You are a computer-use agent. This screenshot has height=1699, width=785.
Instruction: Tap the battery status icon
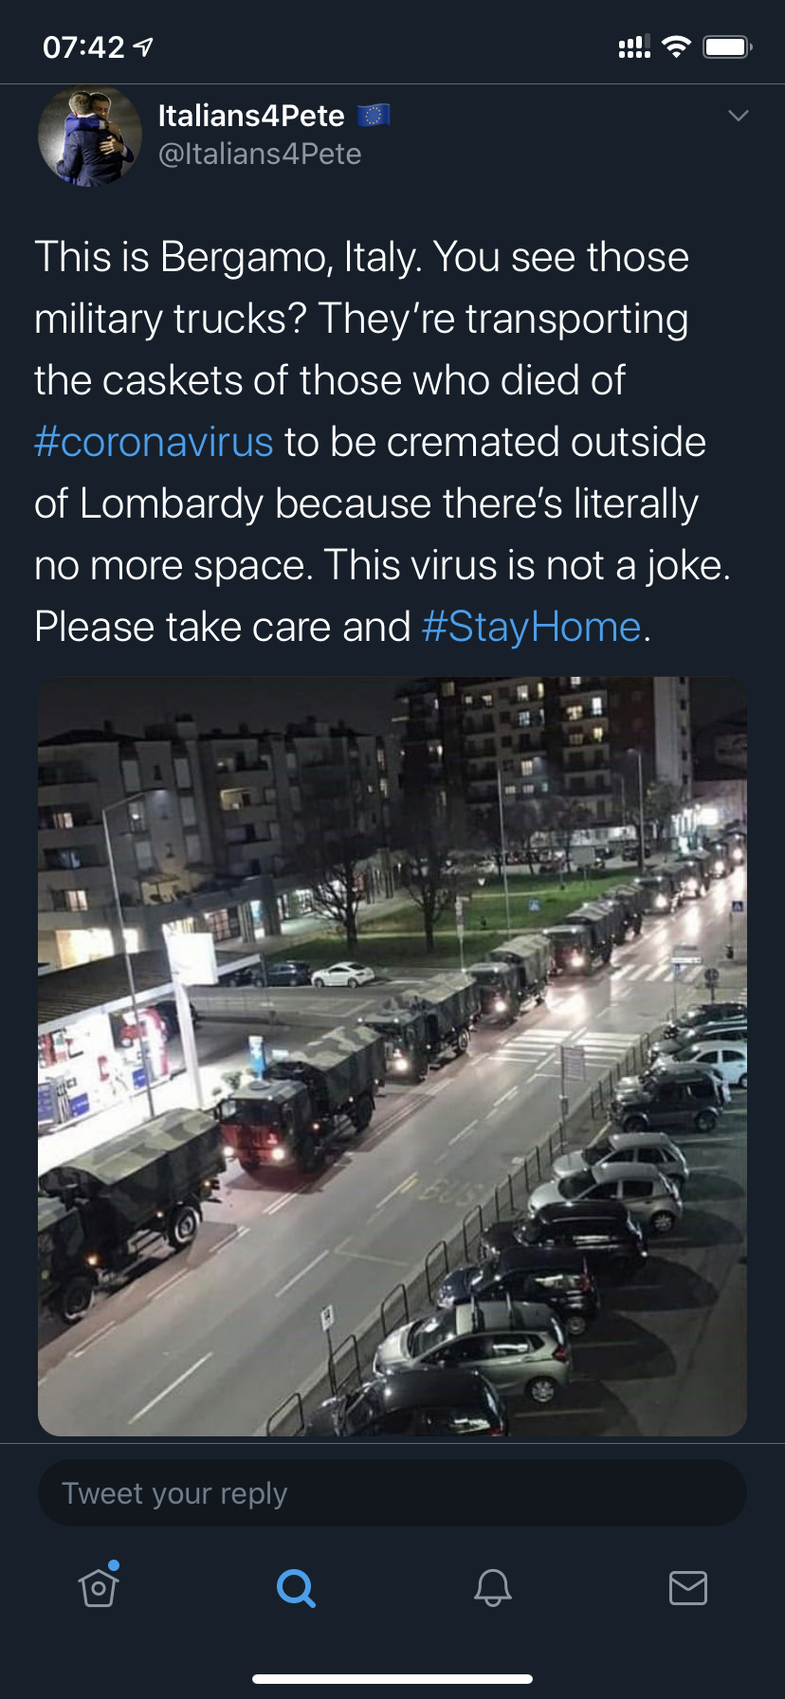[727, 46]
